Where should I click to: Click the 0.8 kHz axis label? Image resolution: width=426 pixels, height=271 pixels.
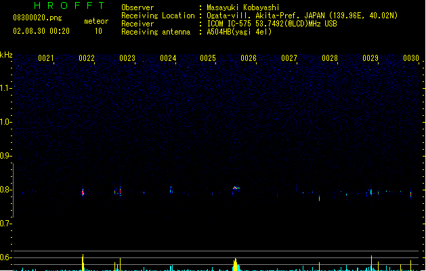tap(5, 190)
